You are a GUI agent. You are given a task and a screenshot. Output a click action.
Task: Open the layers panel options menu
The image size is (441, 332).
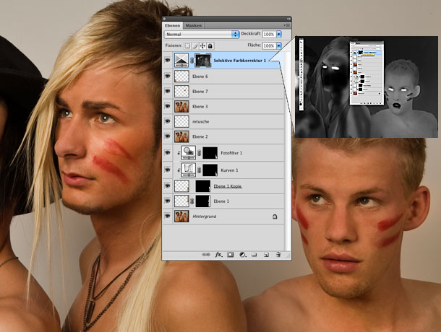pyautogui.click(x=287, y=25)
